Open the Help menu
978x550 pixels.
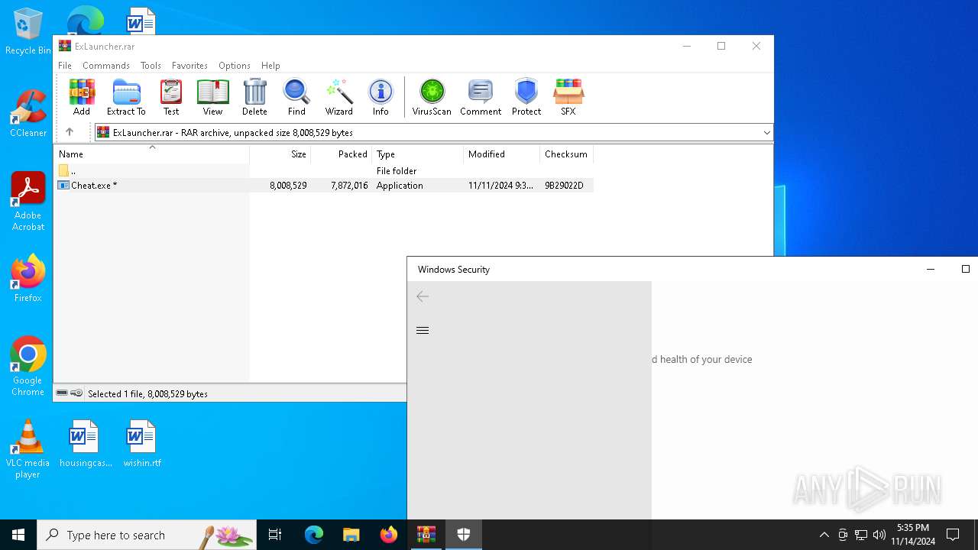270,66
